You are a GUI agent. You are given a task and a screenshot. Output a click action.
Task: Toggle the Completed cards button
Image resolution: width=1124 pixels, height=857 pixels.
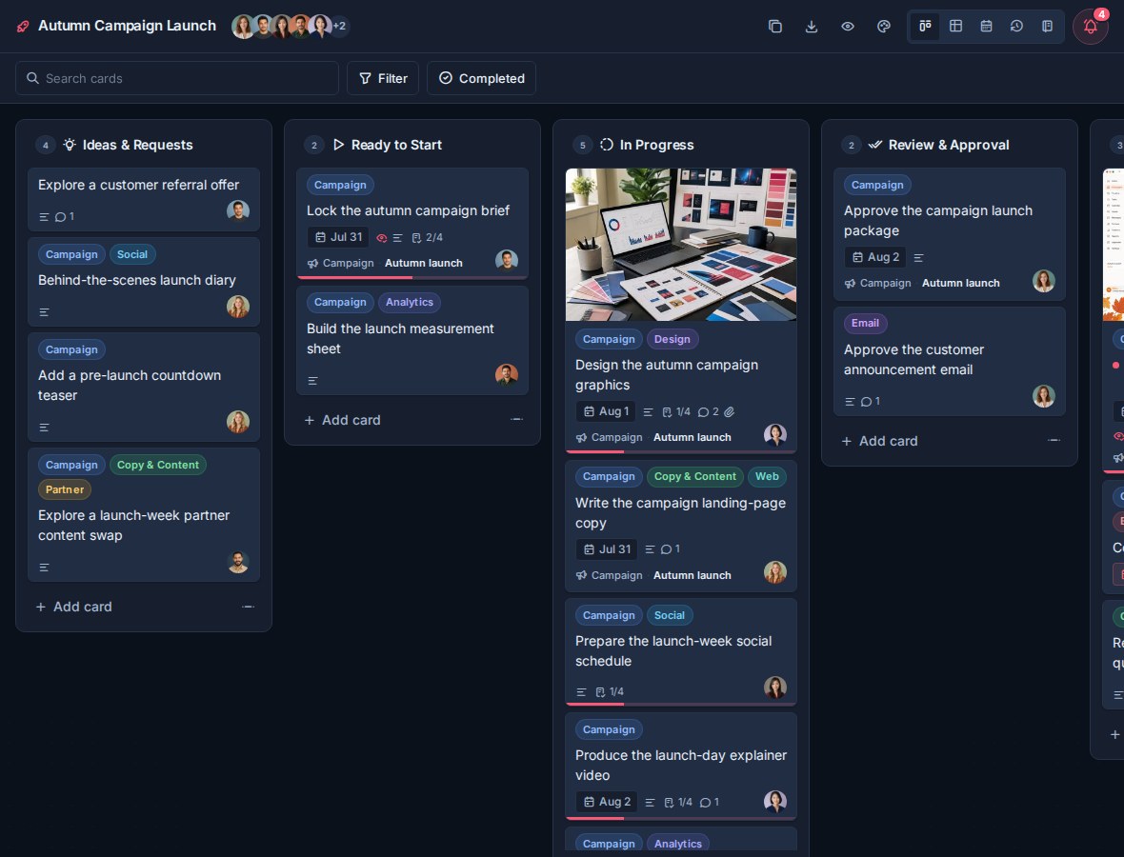coord(481,78)
